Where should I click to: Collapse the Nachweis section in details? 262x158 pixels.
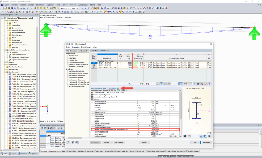pyautogui.click(x=92, y=99)
